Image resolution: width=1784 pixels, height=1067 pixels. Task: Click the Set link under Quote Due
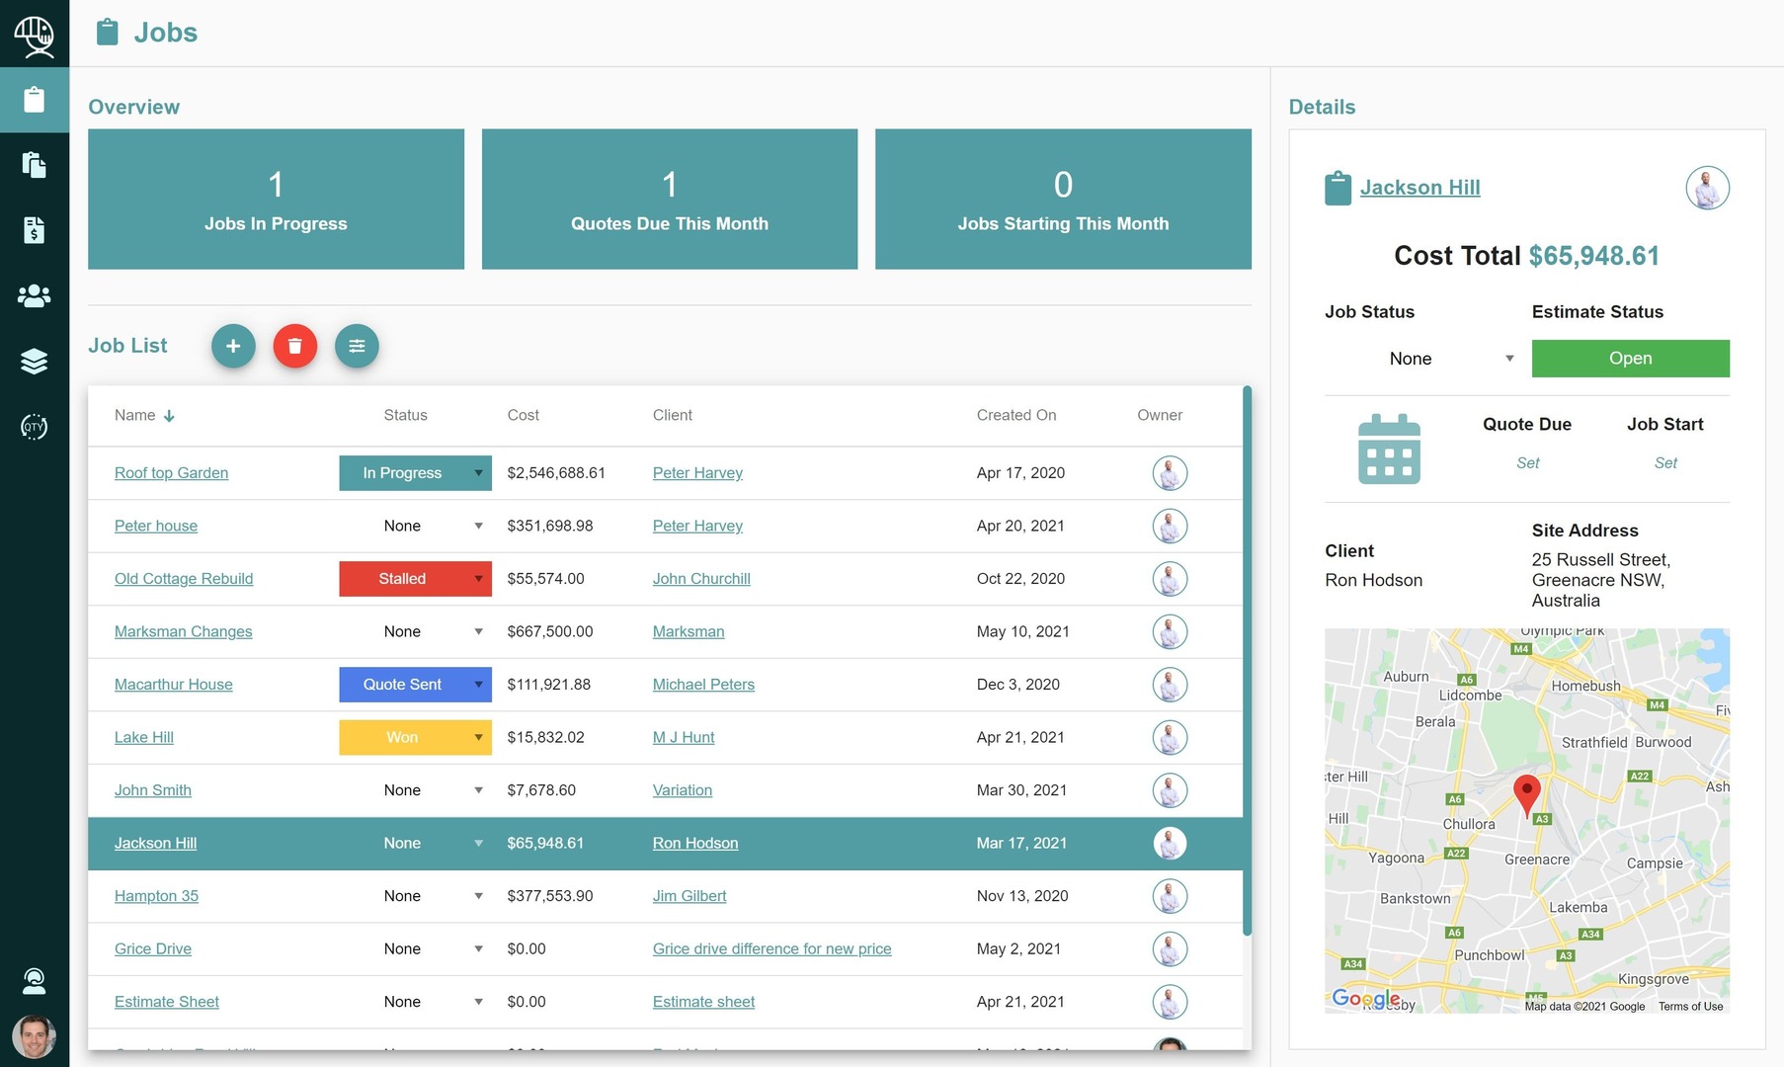click(1527, 462)
